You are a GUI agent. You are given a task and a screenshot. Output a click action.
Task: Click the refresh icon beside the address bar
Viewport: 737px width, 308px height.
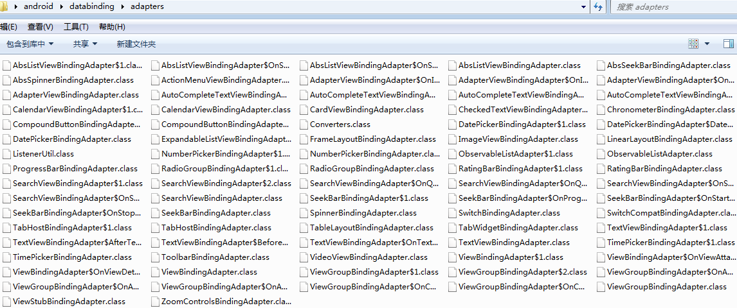click(x=598, y=6)
